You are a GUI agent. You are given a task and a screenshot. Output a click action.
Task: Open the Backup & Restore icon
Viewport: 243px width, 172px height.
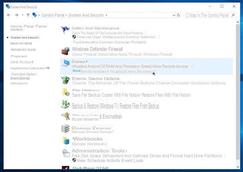click(65, 104)
